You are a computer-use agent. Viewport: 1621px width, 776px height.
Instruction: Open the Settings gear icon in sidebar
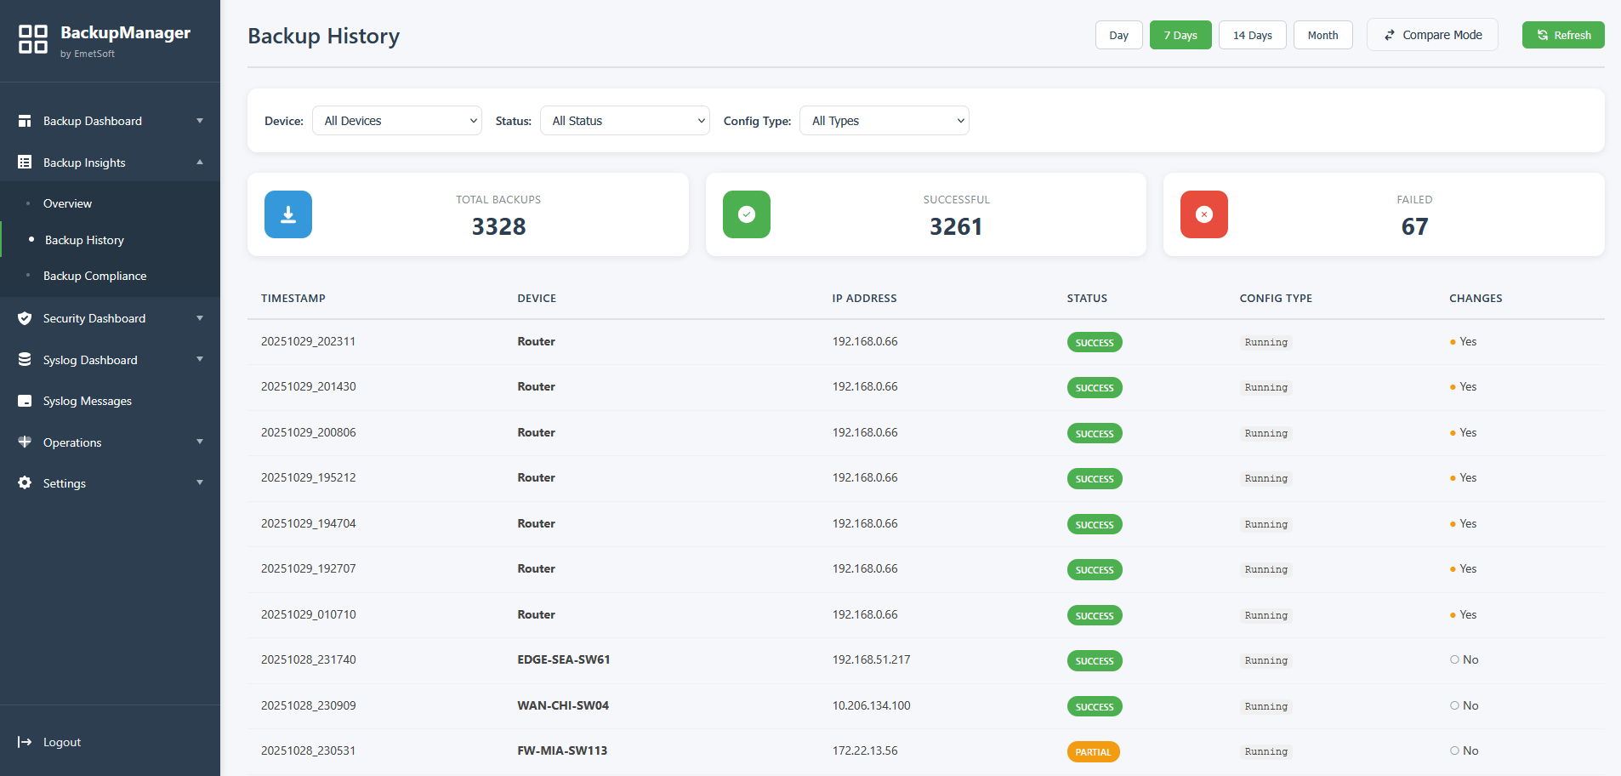click(25, 482)
